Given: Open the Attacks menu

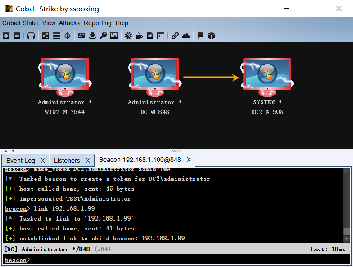Looking at the screenshot, I should (x=69, y=23).
